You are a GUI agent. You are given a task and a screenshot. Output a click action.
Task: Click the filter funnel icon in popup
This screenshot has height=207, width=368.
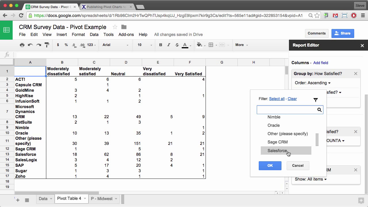pyautogui.click(x=316, y=100)
